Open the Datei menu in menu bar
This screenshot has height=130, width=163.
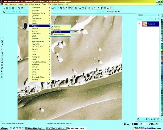[6, 4]
